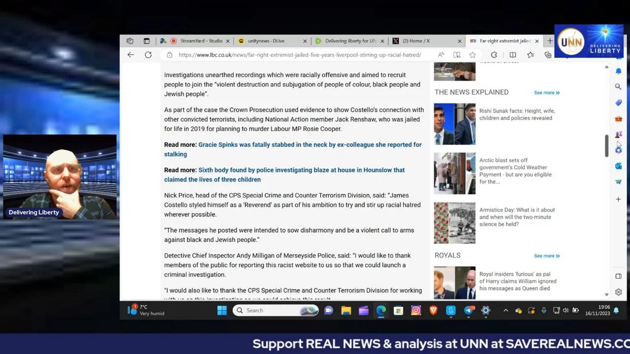Add this page to favorites with star

point(472,55)
